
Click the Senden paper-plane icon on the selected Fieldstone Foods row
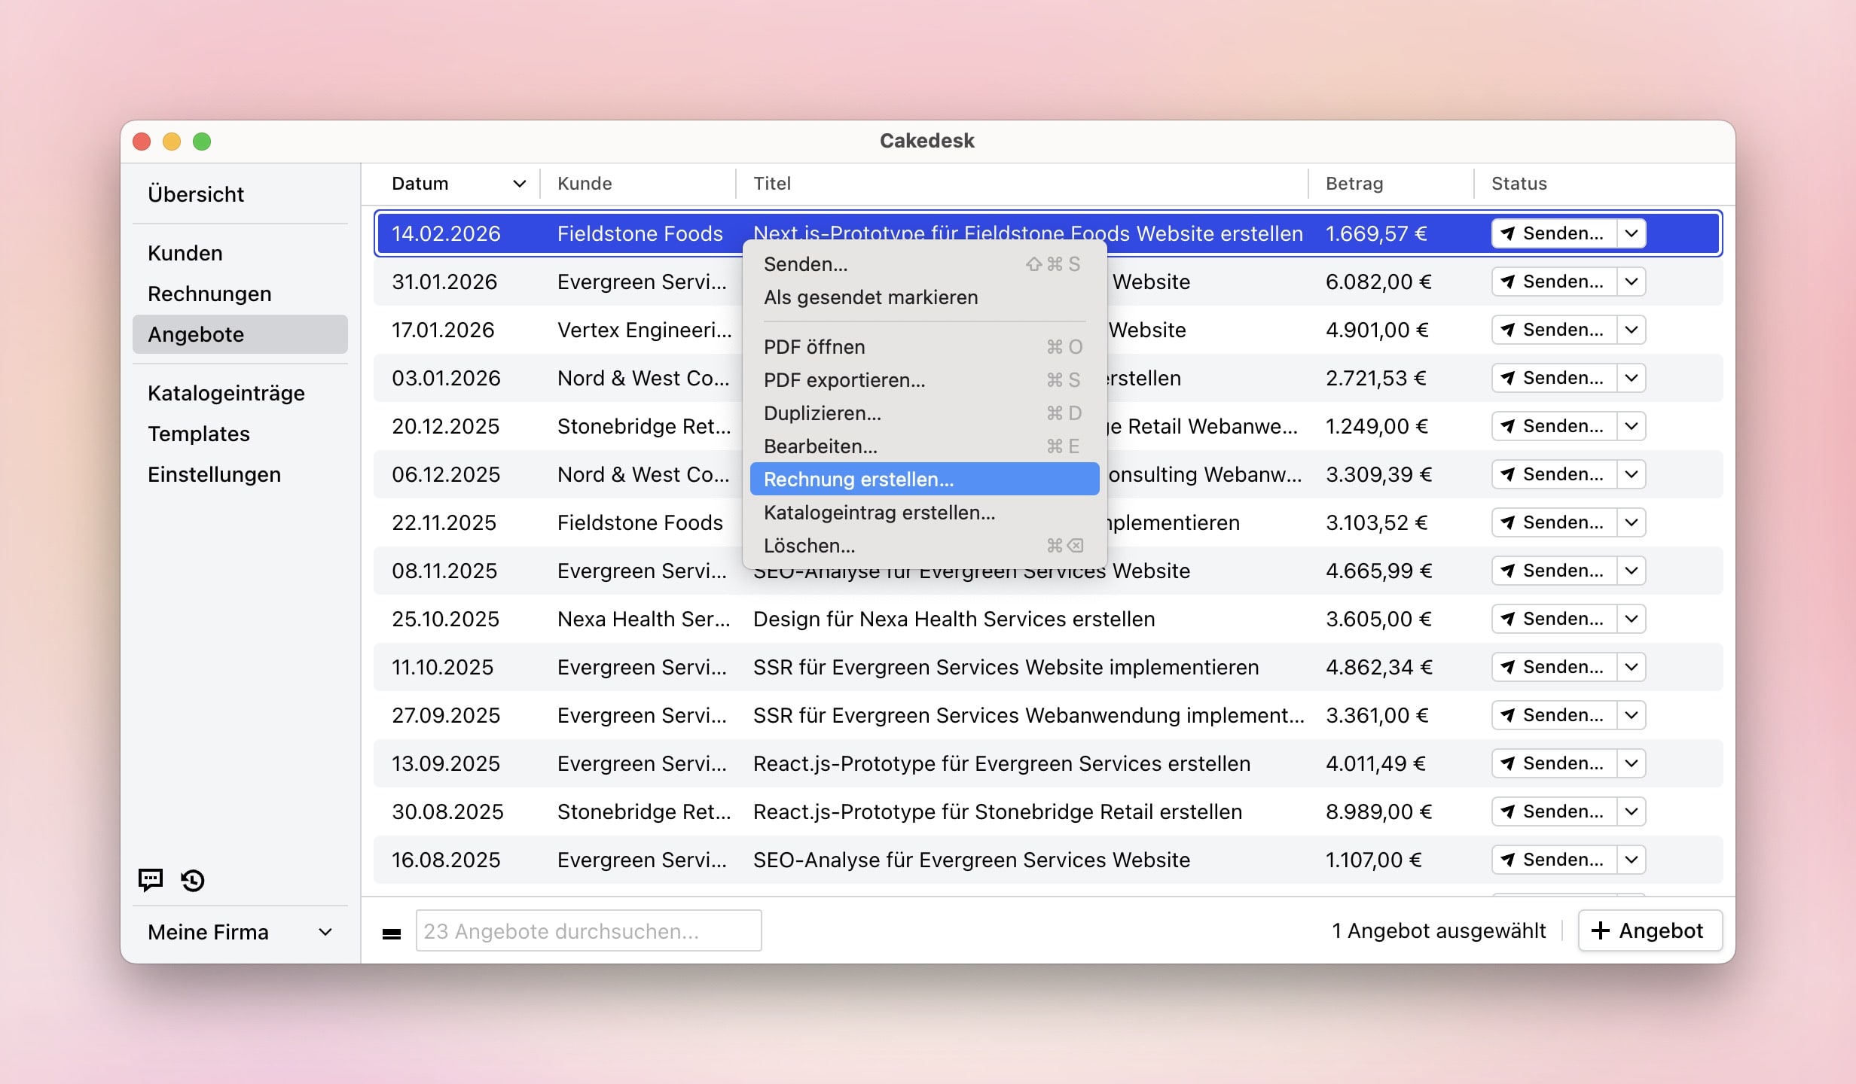tap(1506, 233)
